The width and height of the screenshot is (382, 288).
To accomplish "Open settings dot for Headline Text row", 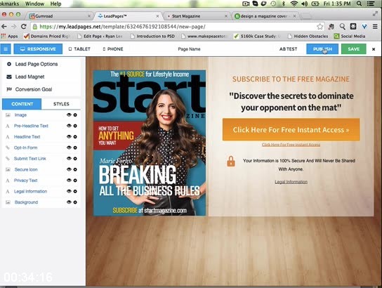I will click(x=75, y=137).
